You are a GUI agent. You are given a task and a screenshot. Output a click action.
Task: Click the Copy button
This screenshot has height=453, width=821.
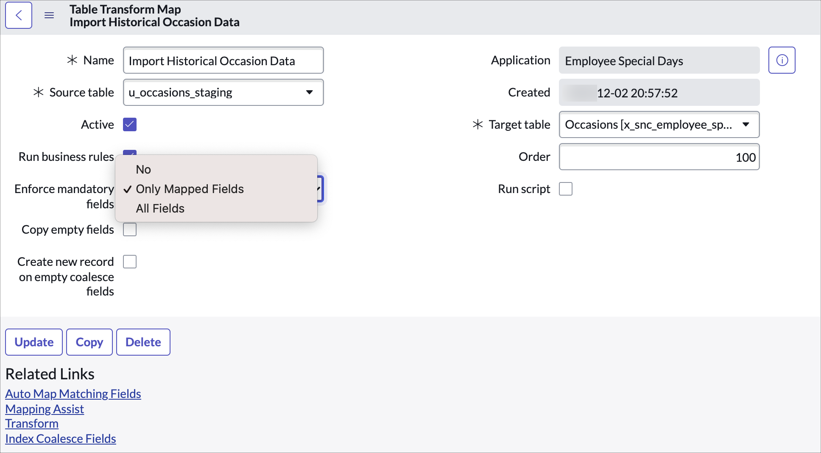pos(89,342)
